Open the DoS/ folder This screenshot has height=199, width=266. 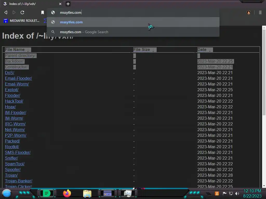(10, 73)
